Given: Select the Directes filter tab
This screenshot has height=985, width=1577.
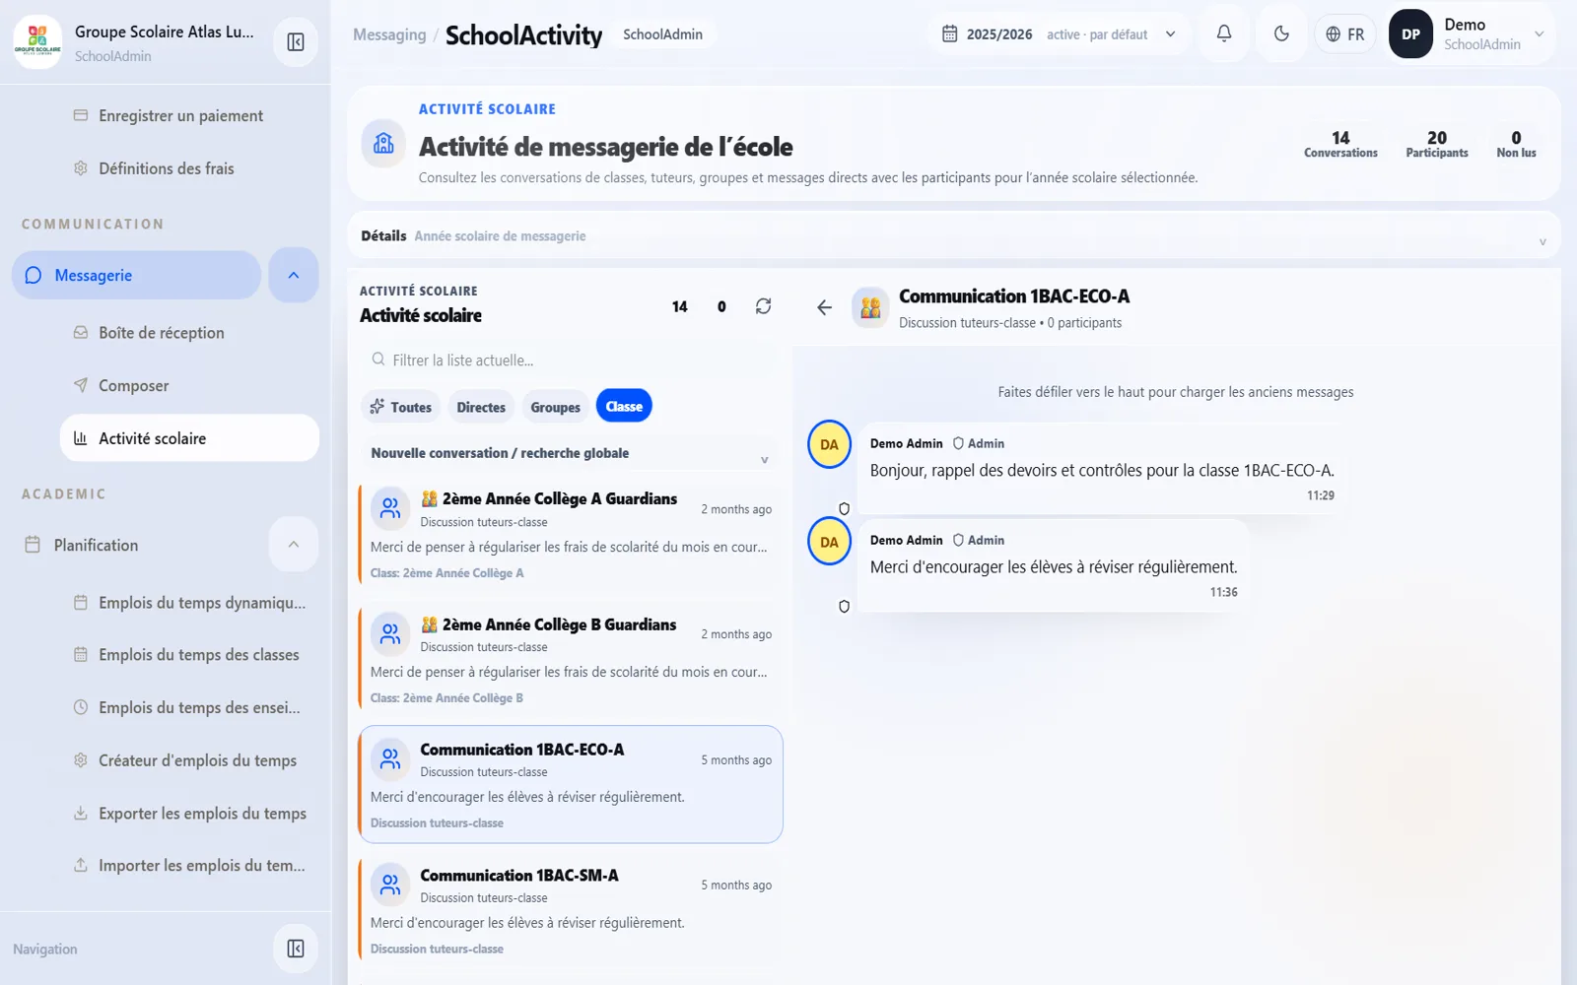Looking at the screenshot, I should [481, 407].
